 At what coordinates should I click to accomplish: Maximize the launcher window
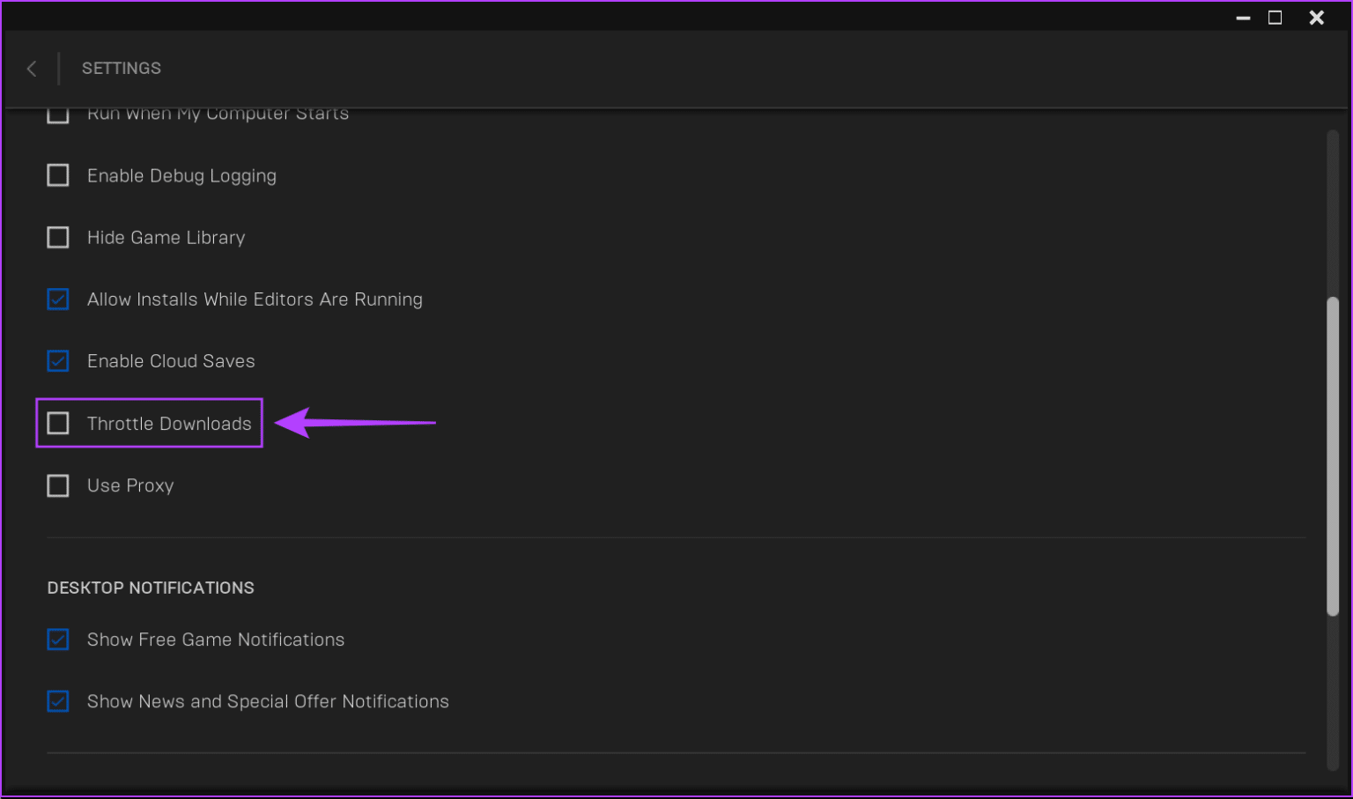(x=1275, y=18)
